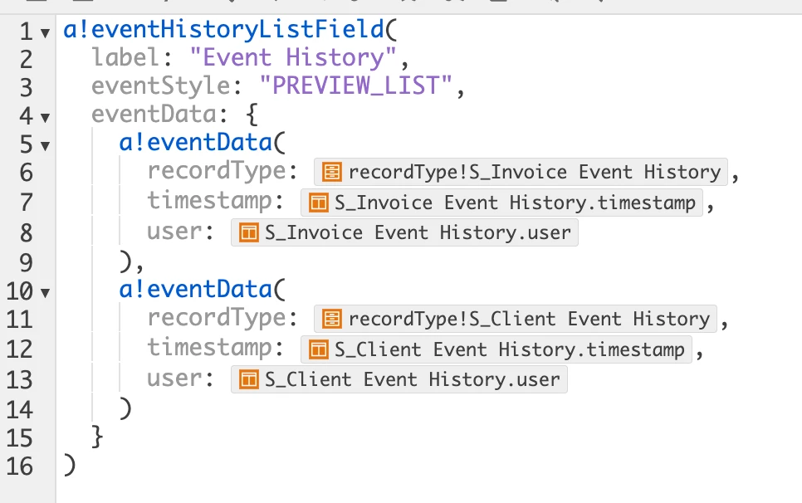This screenshot has width=802, height=503.
Task: Select the S_Client Event History.user reference
Action: pyautogui.click(x=399, y=380)
